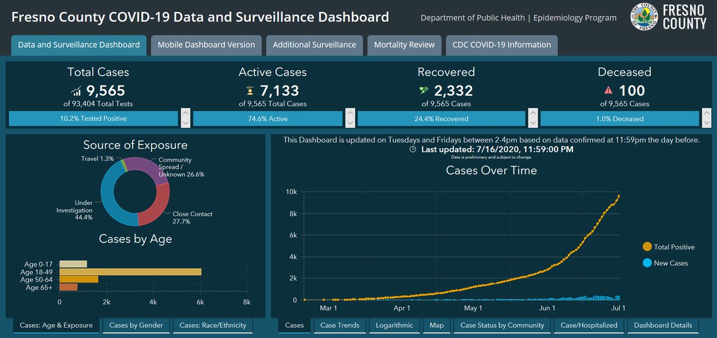This screenshot has width=717, height=338.
Task: Select the Cases chart tab
Action: 295,325
